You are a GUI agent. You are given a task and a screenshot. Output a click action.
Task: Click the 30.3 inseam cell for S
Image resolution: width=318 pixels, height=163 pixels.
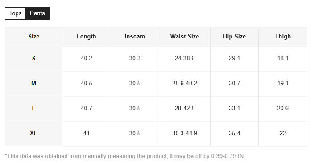tap(135, 59)
